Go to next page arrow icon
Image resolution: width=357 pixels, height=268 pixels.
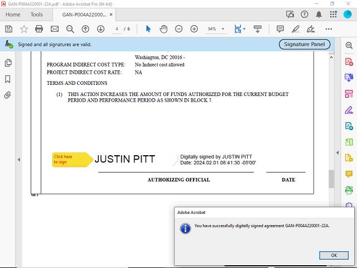(x=100, y=29)
